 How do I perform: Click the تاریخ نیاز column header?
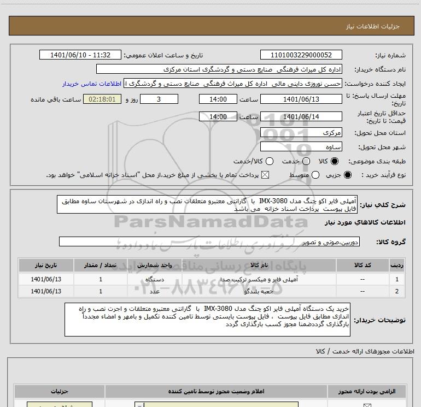coord(46,266)
